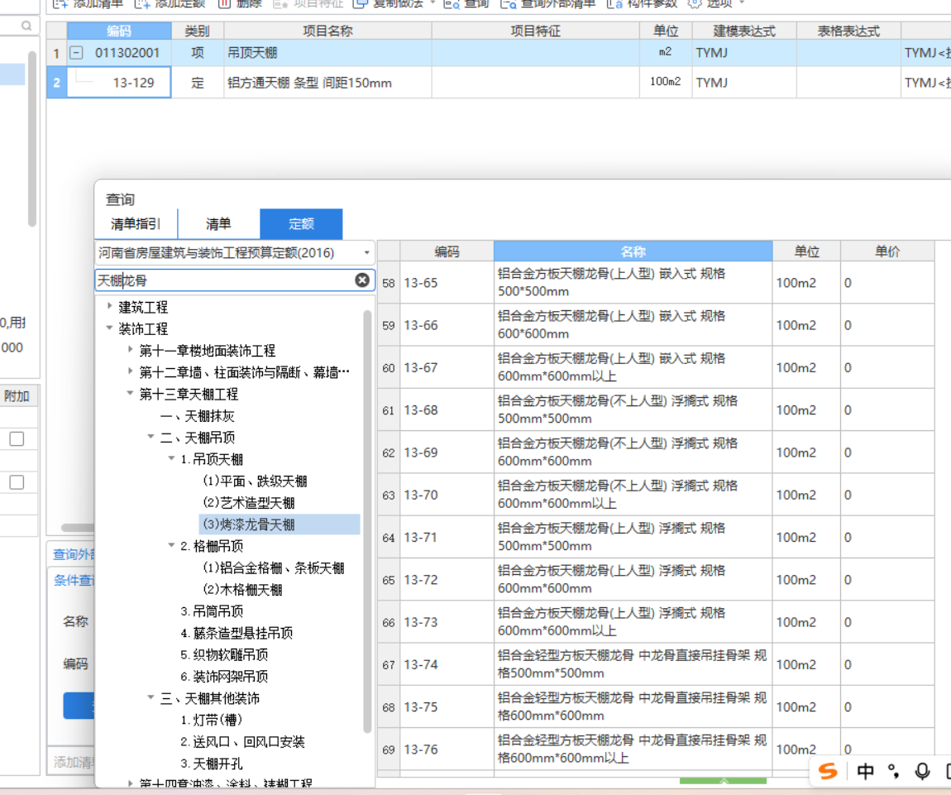This screenshot has width=951, height=795.
Task: Select tree item (1)平面、跌级天棚
Action: coord(255,481)
